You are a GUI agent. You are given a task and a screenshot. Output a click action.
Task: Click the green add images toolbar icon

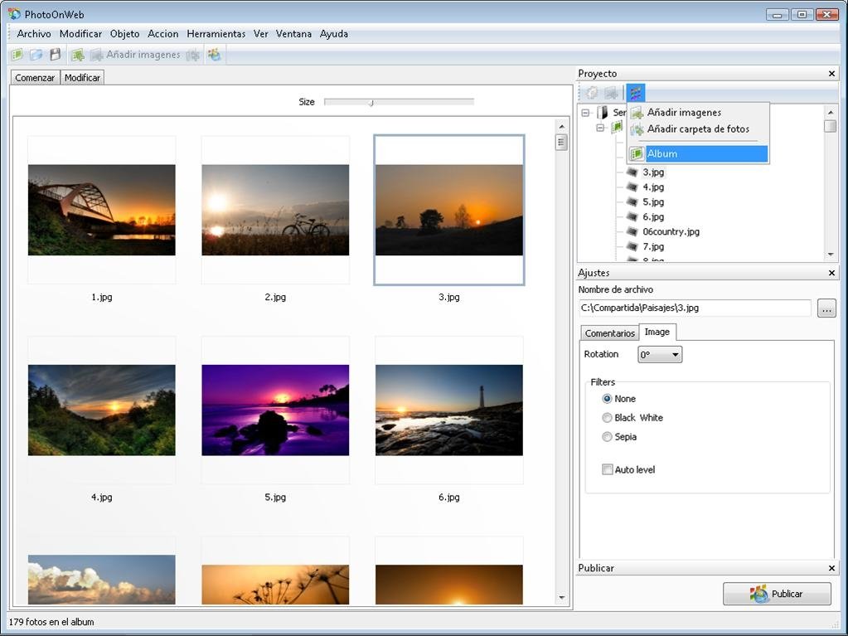(x=78, y=55)
